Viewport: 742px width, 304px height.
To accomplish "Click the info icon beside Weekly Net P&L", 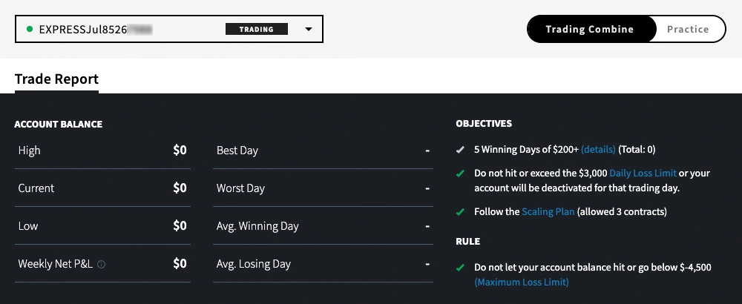I will tap(101, 264).
